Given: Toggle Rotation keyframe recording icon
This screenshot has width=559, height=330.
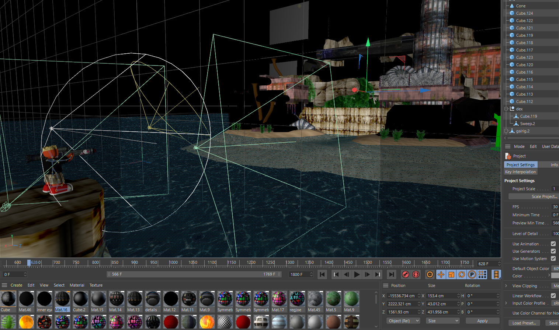Looking at the screenshot, I should pos(461,274).
